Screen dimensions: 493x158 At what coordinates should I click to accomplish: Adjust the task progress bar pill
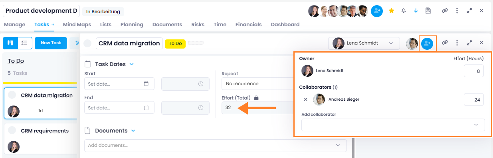[196, 43]
